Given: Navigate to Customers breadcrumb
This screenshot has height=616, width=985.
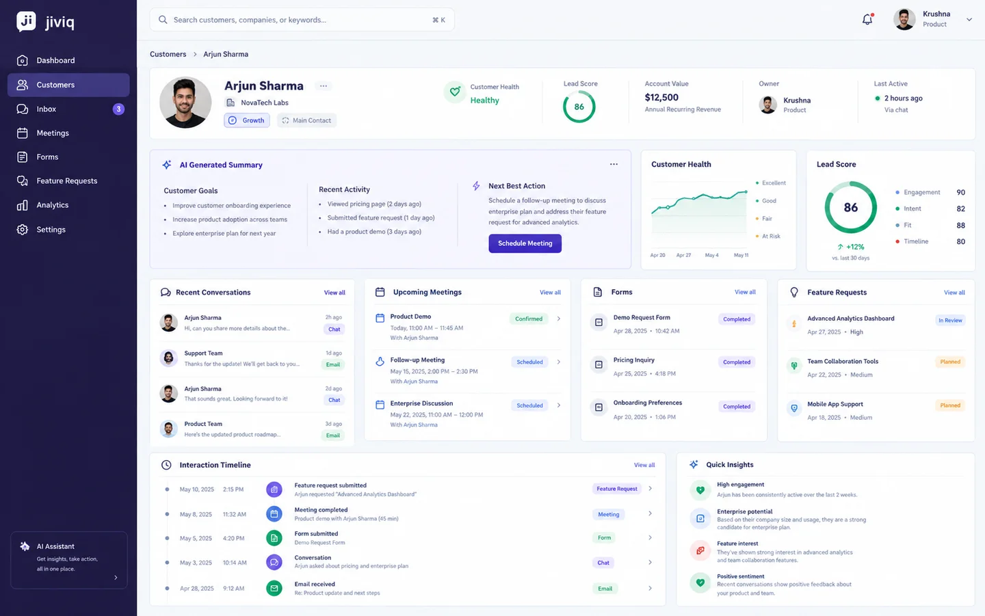Looking at the screenshot, I should (x=168, y=54).
